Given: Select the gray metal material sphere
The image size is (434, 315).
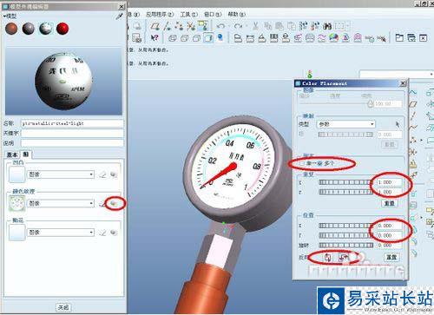Looking at the screenshot, I should pyautogui.click(x=29, y=29).
